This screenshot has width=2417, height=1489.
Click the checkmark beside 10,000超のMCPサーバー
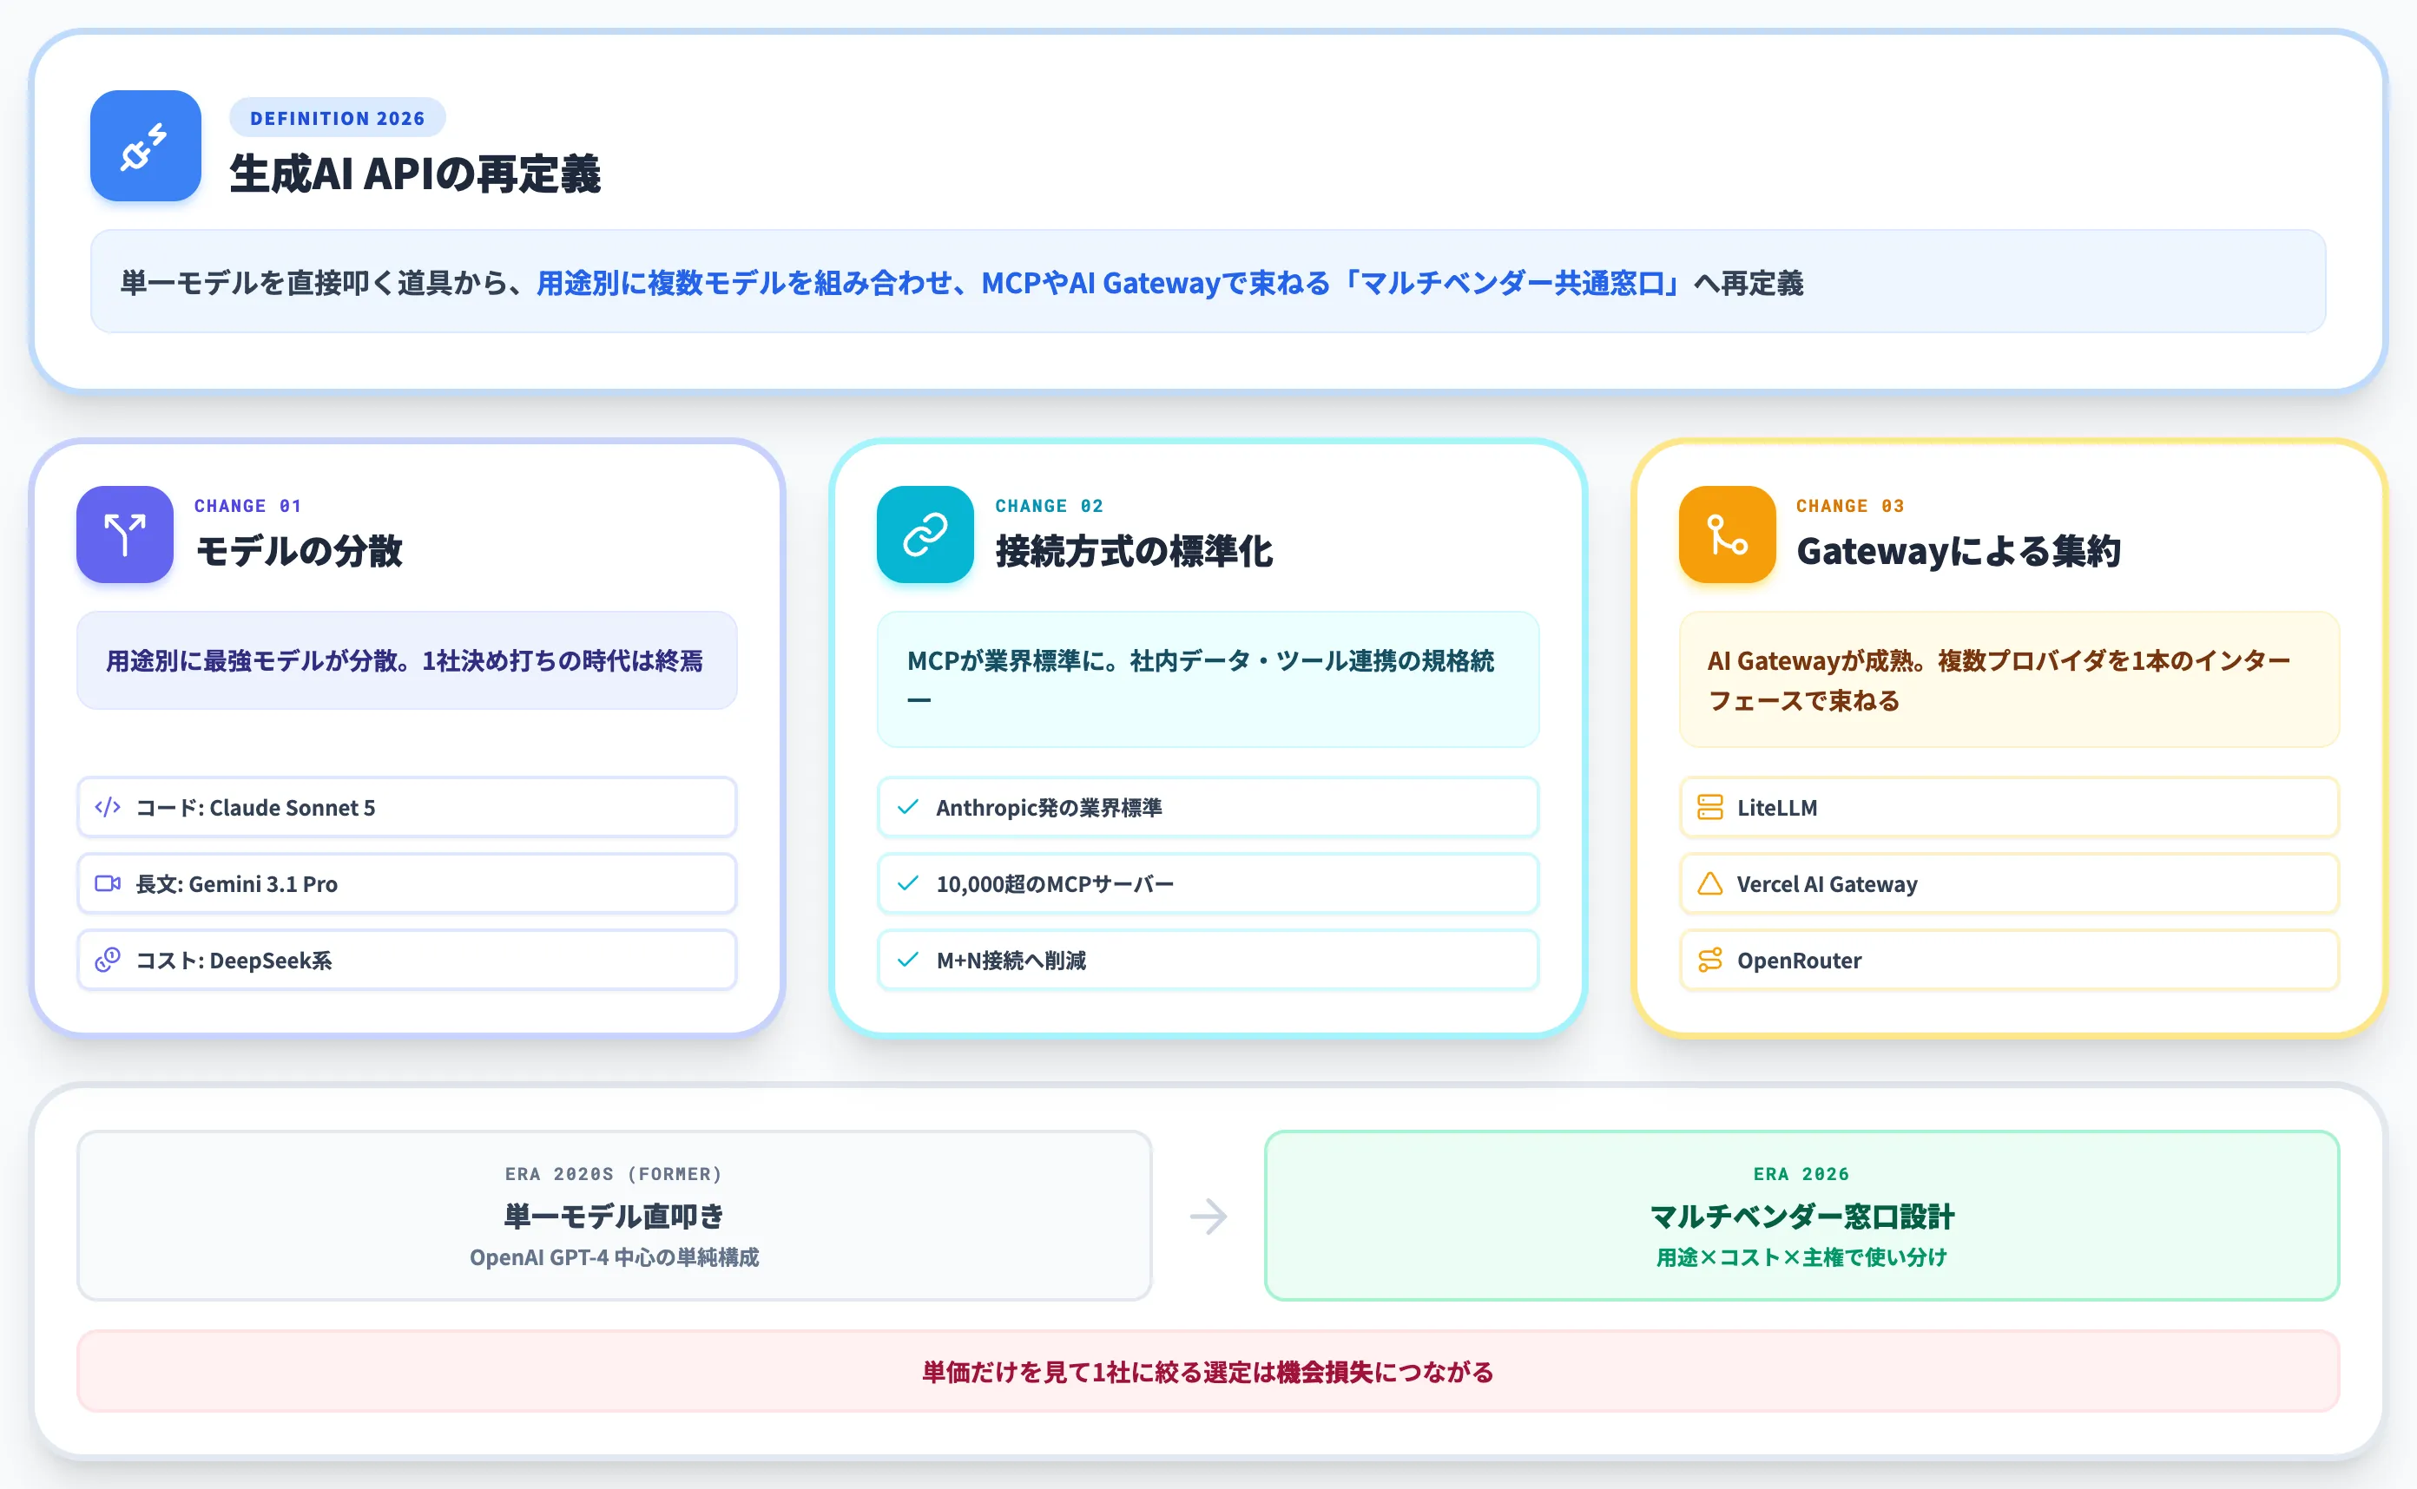(x=908, y=883)
